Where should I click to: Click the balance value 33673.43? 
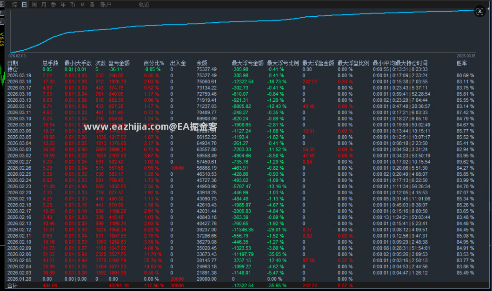tap(206, 254)
